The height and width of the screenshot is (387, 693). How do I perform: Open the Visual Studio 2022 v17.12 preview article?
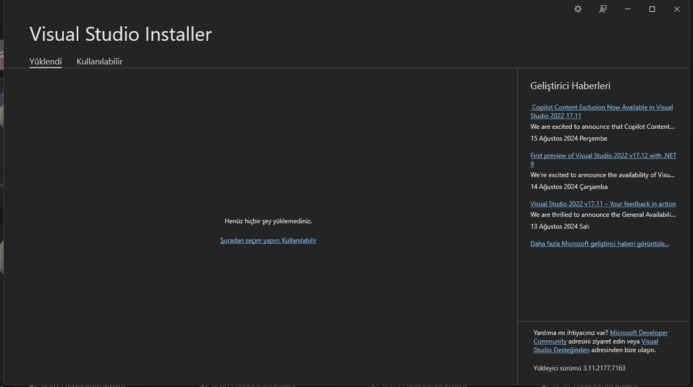click(603, 160)
